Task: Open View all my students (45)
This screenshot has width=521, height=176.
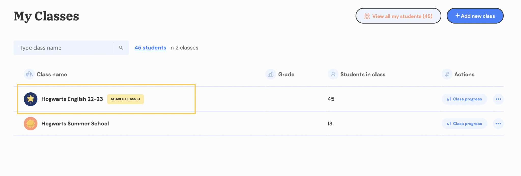Action: pyautogui.click(x=398, y=16)
